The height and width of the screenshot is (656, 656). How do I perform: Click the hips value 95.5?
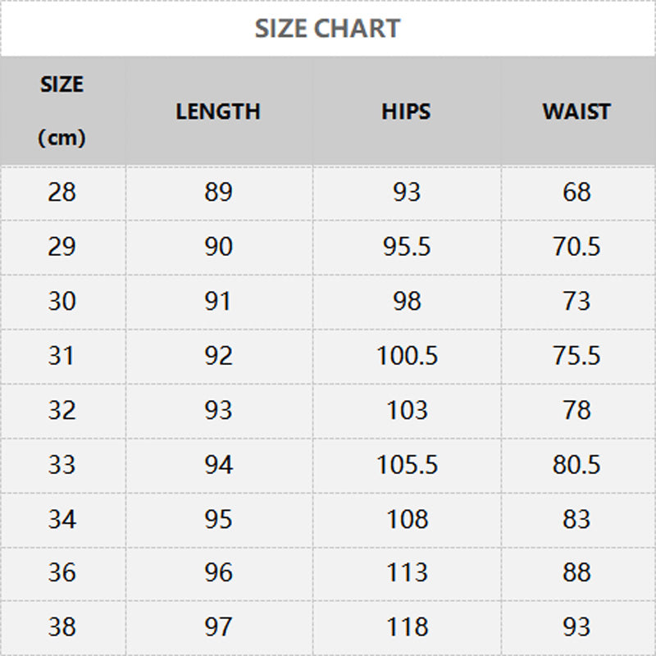pyautogui.click(x=407, y=247)
